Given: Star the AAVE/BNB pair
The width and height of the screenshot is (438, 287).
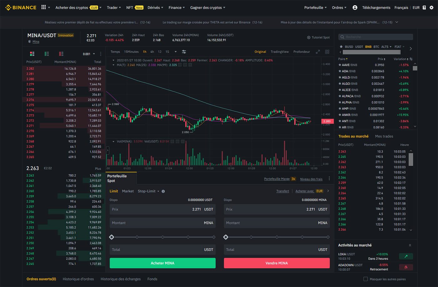Looking at the screenshot, I should coord(340,65).
